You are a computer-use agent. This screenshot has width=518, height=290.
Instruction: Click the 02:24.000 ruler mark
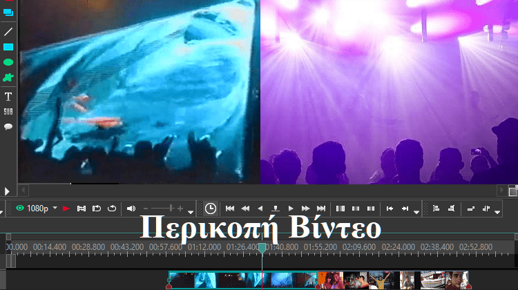pos(398,247)
